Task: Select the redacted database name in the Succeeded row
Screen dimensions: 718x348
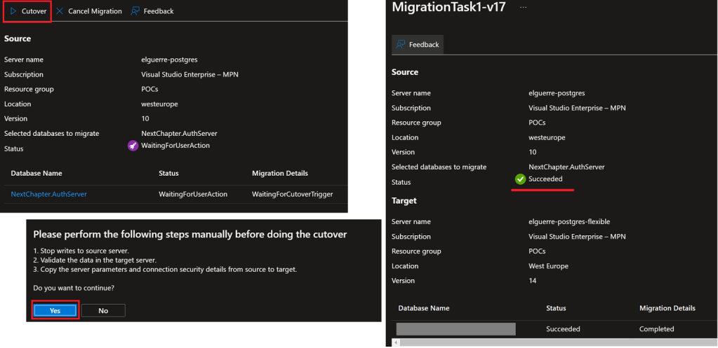Action: 456,329
